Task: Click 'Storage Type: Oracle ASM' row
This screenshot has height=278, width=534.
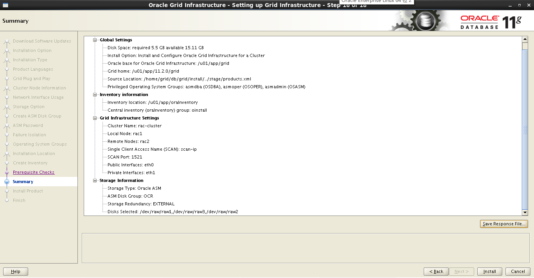Action: coord(134,188)
